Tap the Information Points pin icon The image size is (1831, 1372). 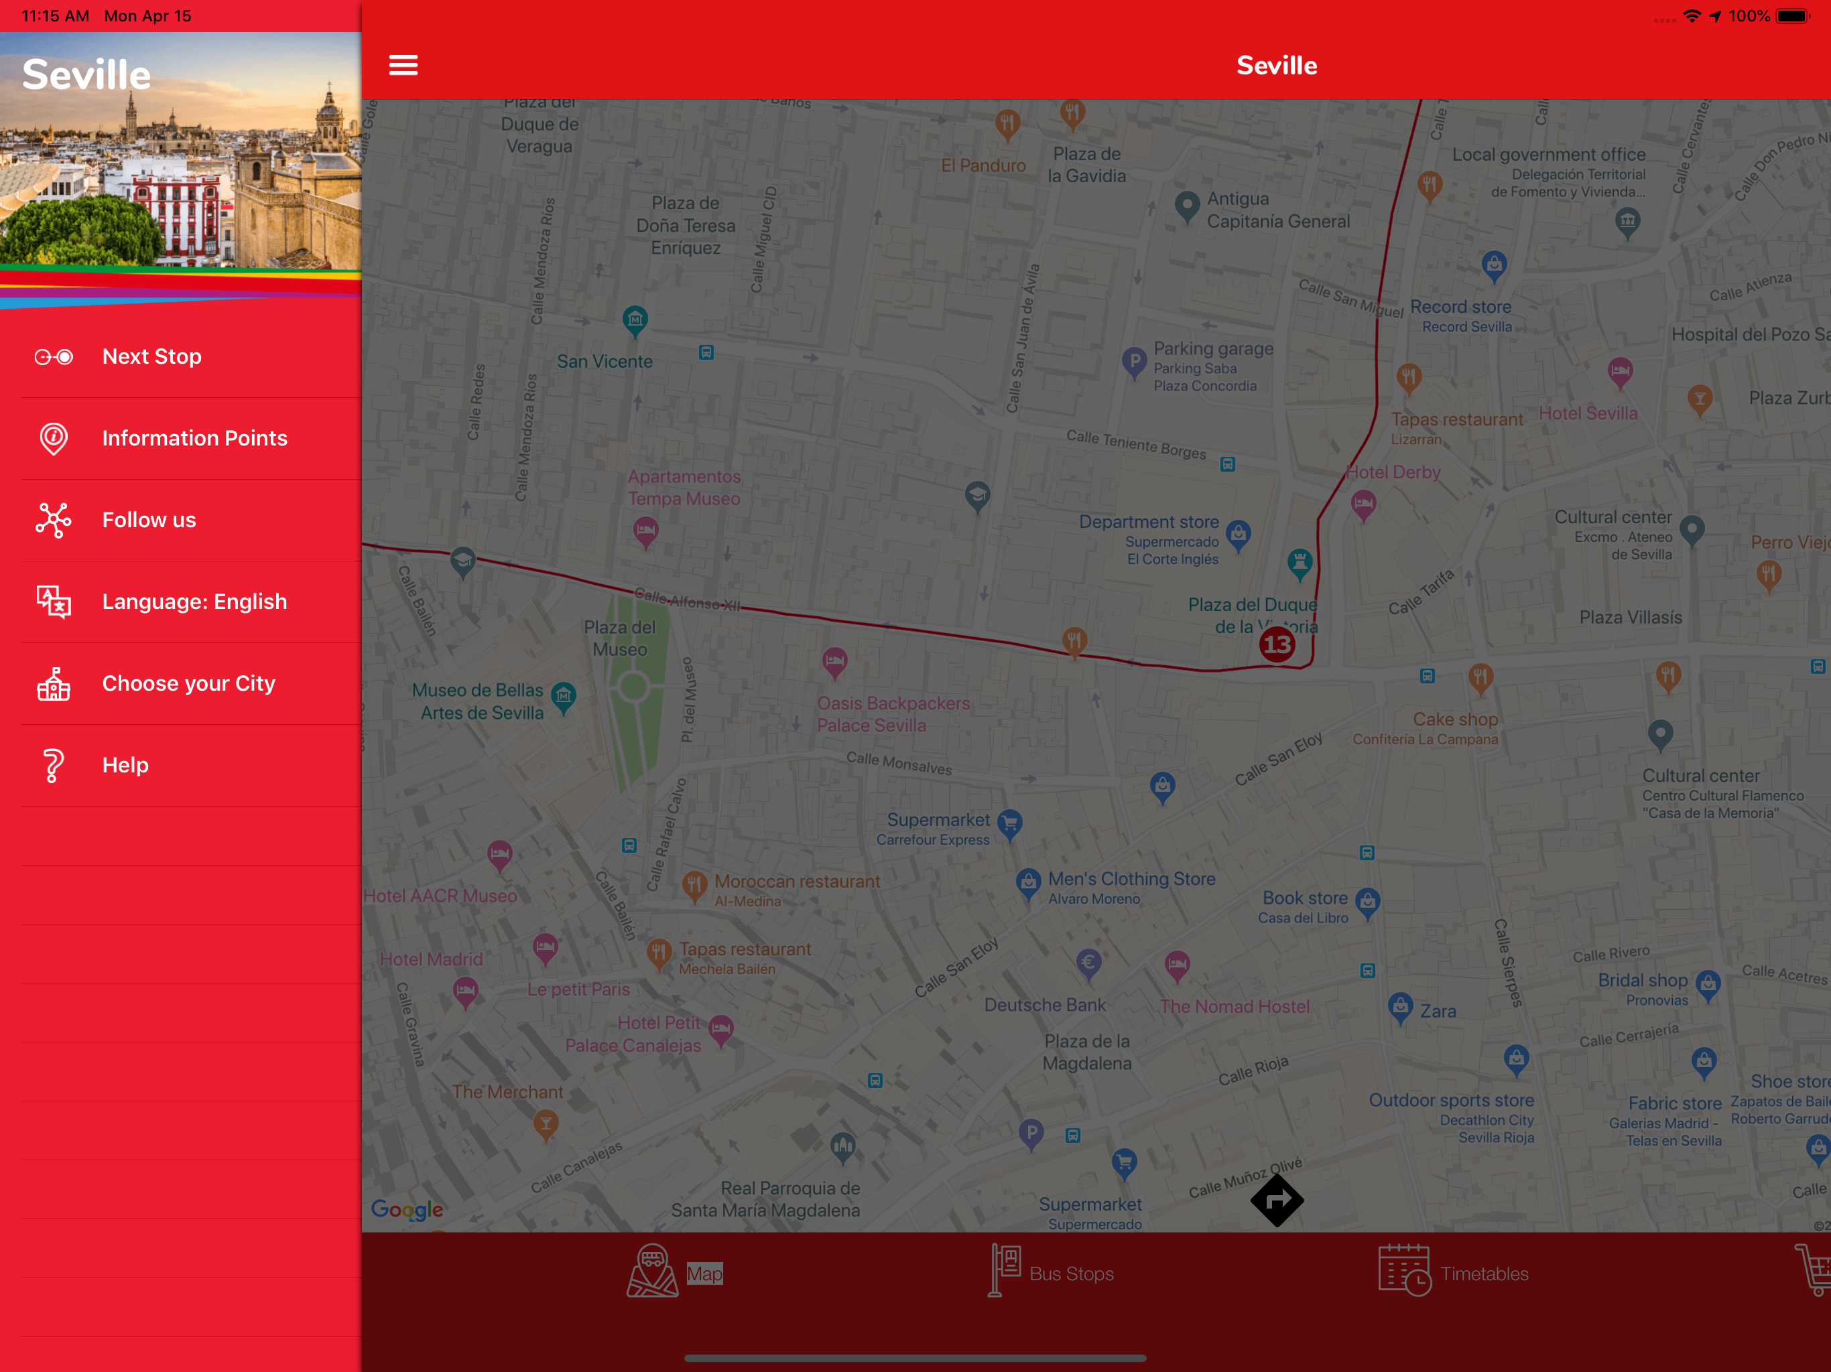click(54, 439)
